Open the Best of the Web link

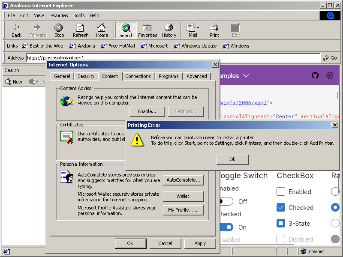tap(42, 46)
